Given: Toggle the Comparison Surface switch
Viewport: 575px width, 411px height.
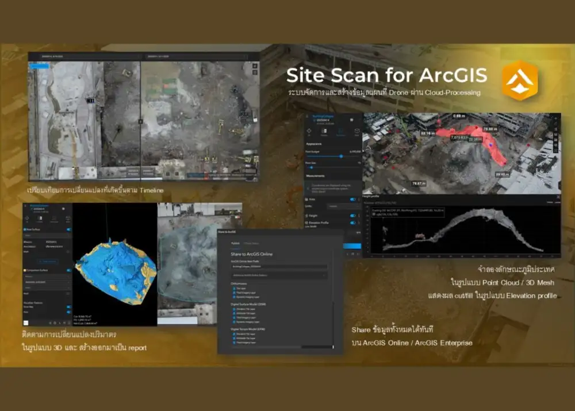Looking at the screenshot, I should pyautogui.click(x=69, y=270).
